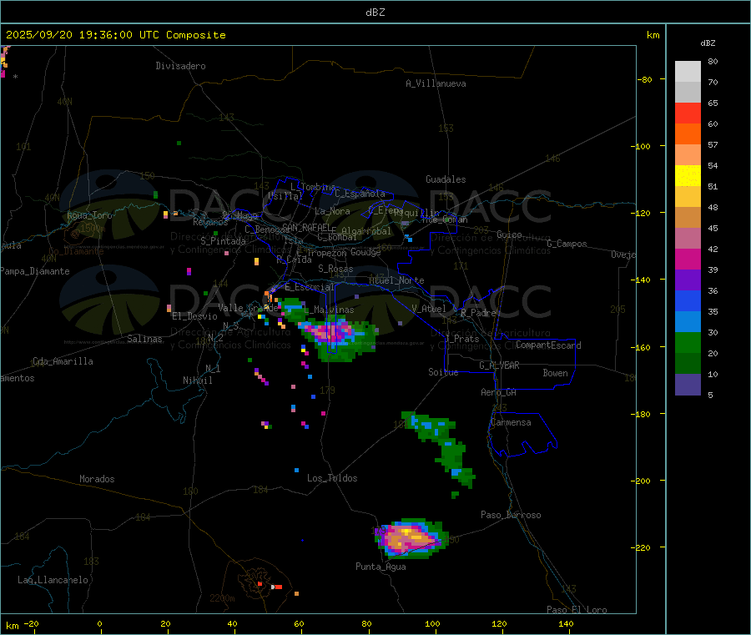Select the Carmensa place label
Screen dimensions: 751x635
click(511, 422)
